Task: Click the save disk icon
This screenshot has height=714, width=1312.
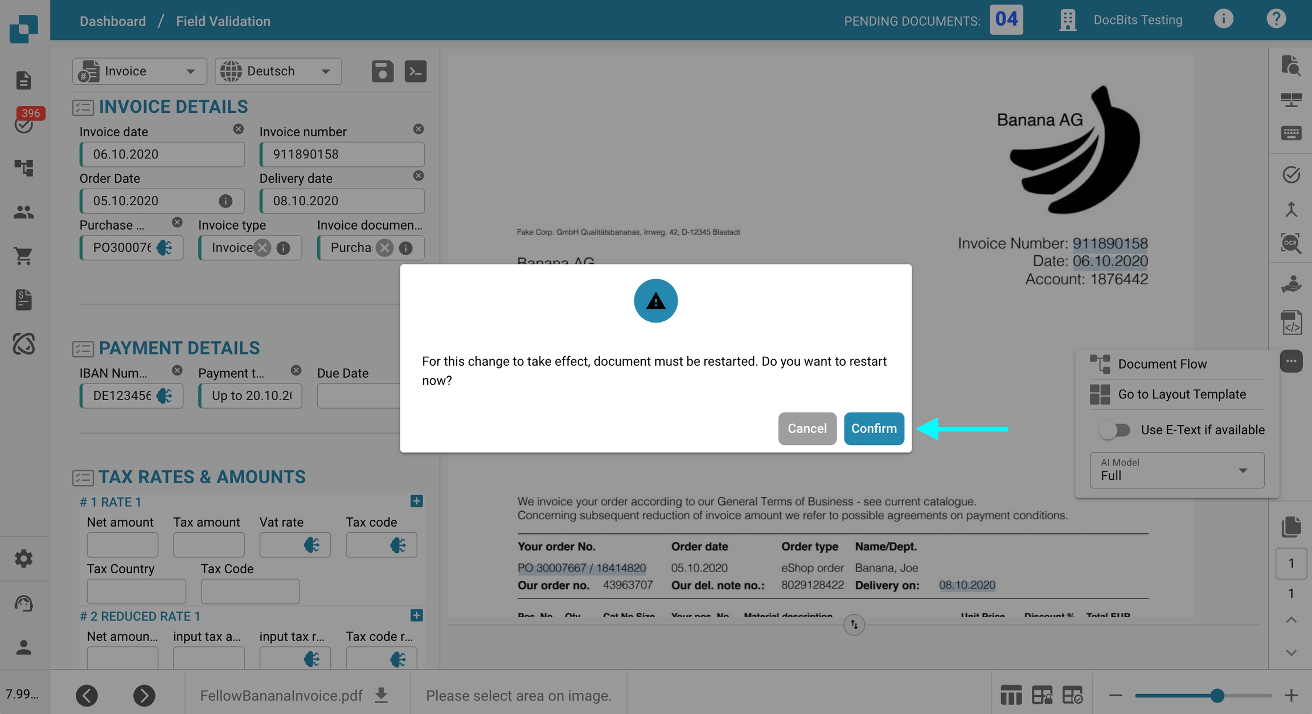Action: (x=382, y=71)
